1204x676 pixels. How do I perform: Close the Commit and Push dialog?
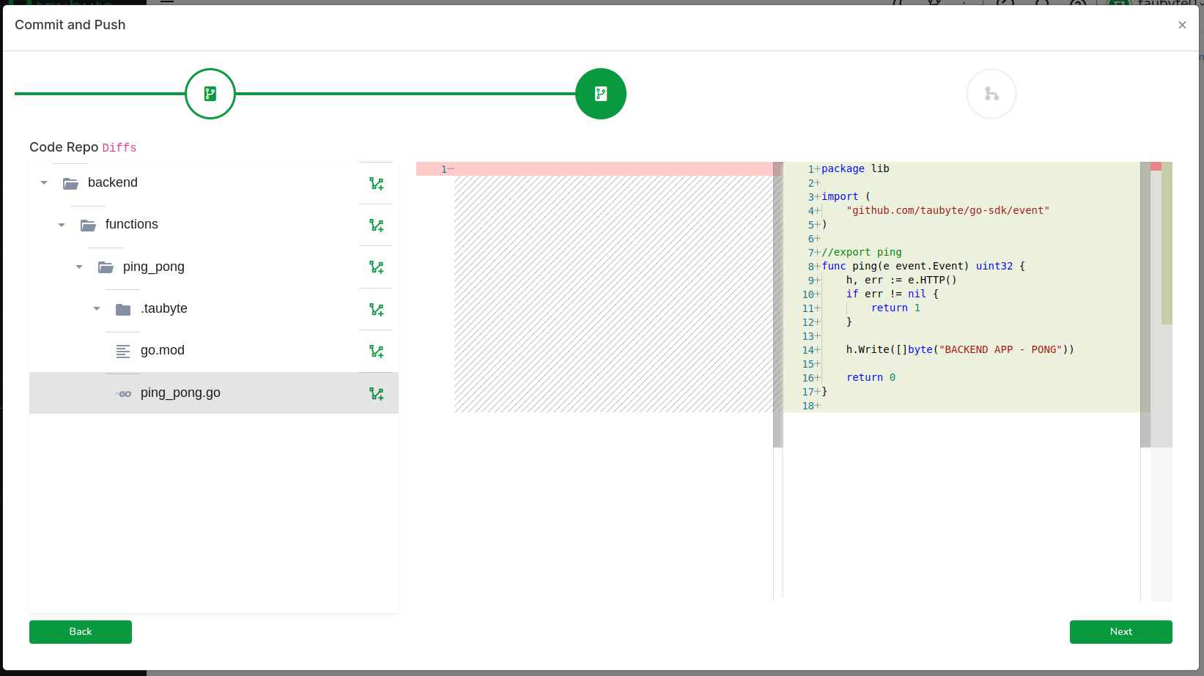click(1182, 25)
